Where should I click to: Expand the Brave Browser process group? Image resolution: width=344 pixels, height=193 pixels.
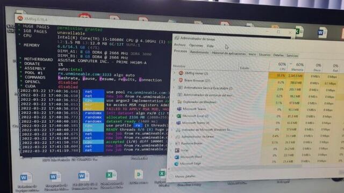175,80
